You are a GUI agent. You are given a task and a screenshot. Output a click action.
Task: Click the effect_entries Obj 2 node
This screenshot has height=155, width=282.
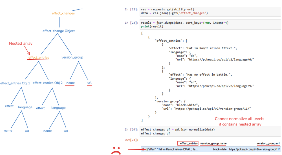point(48,83)
